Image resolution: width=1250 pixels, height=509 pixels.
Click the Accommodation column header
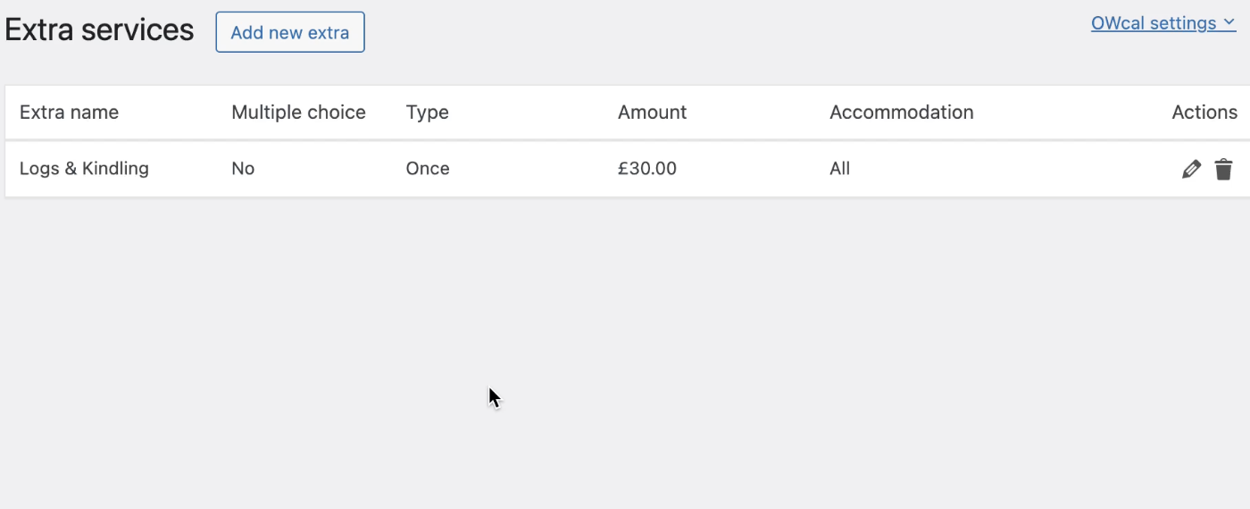click(901, 113)
